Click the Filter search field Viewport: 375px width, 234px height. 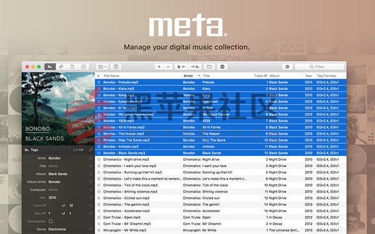pyautogui.click(x=319, y=67)
